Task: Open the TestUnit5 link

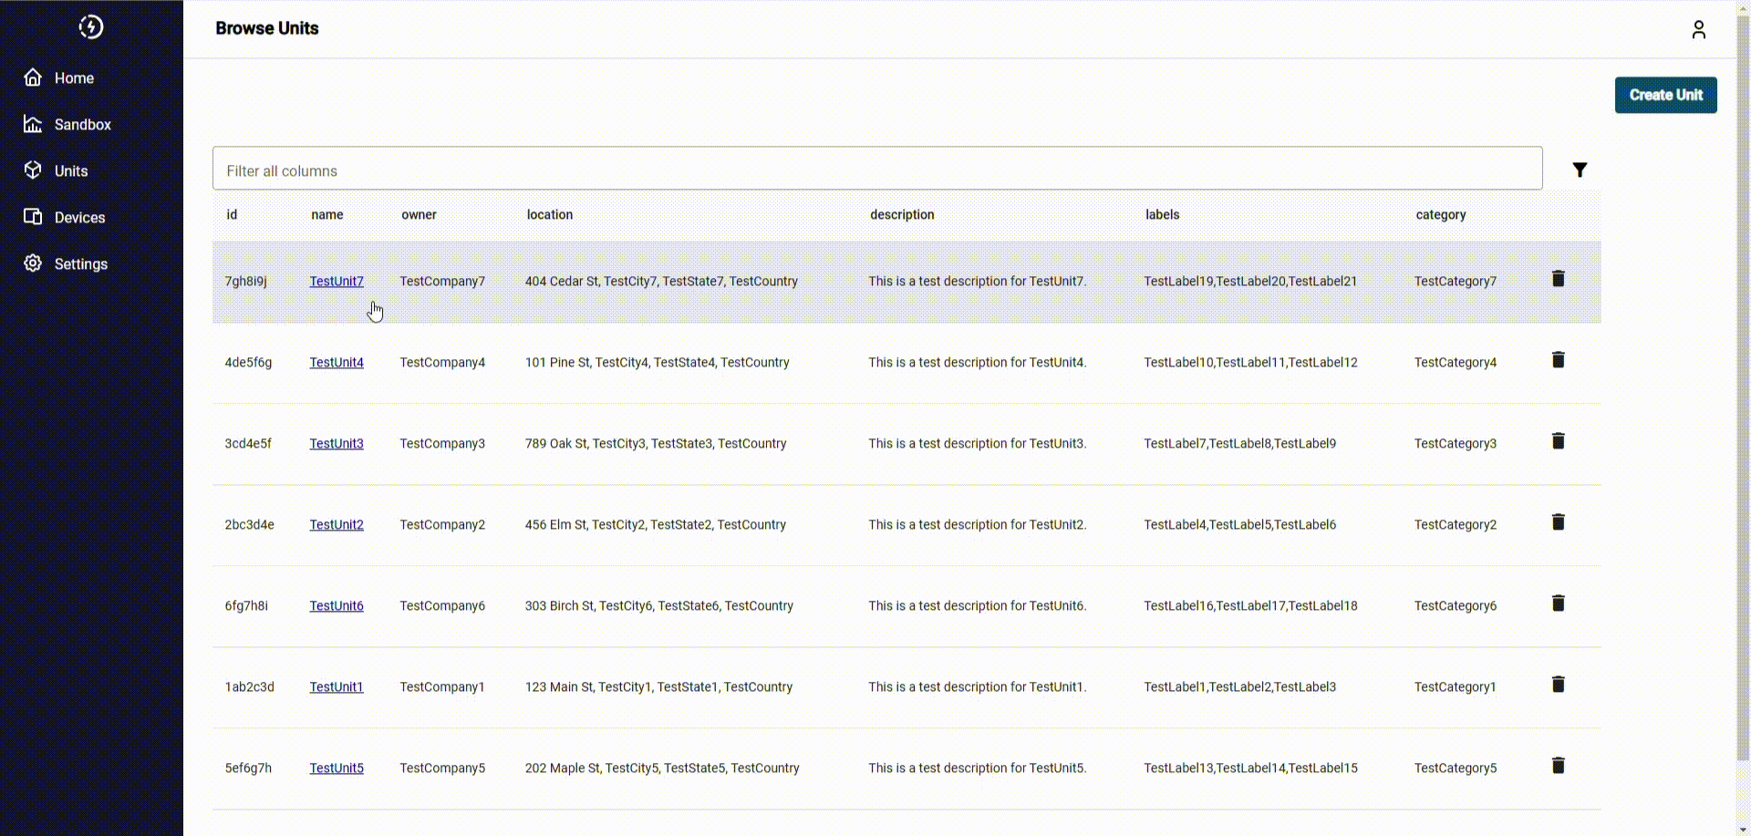Action: click(x=337, y=769)
